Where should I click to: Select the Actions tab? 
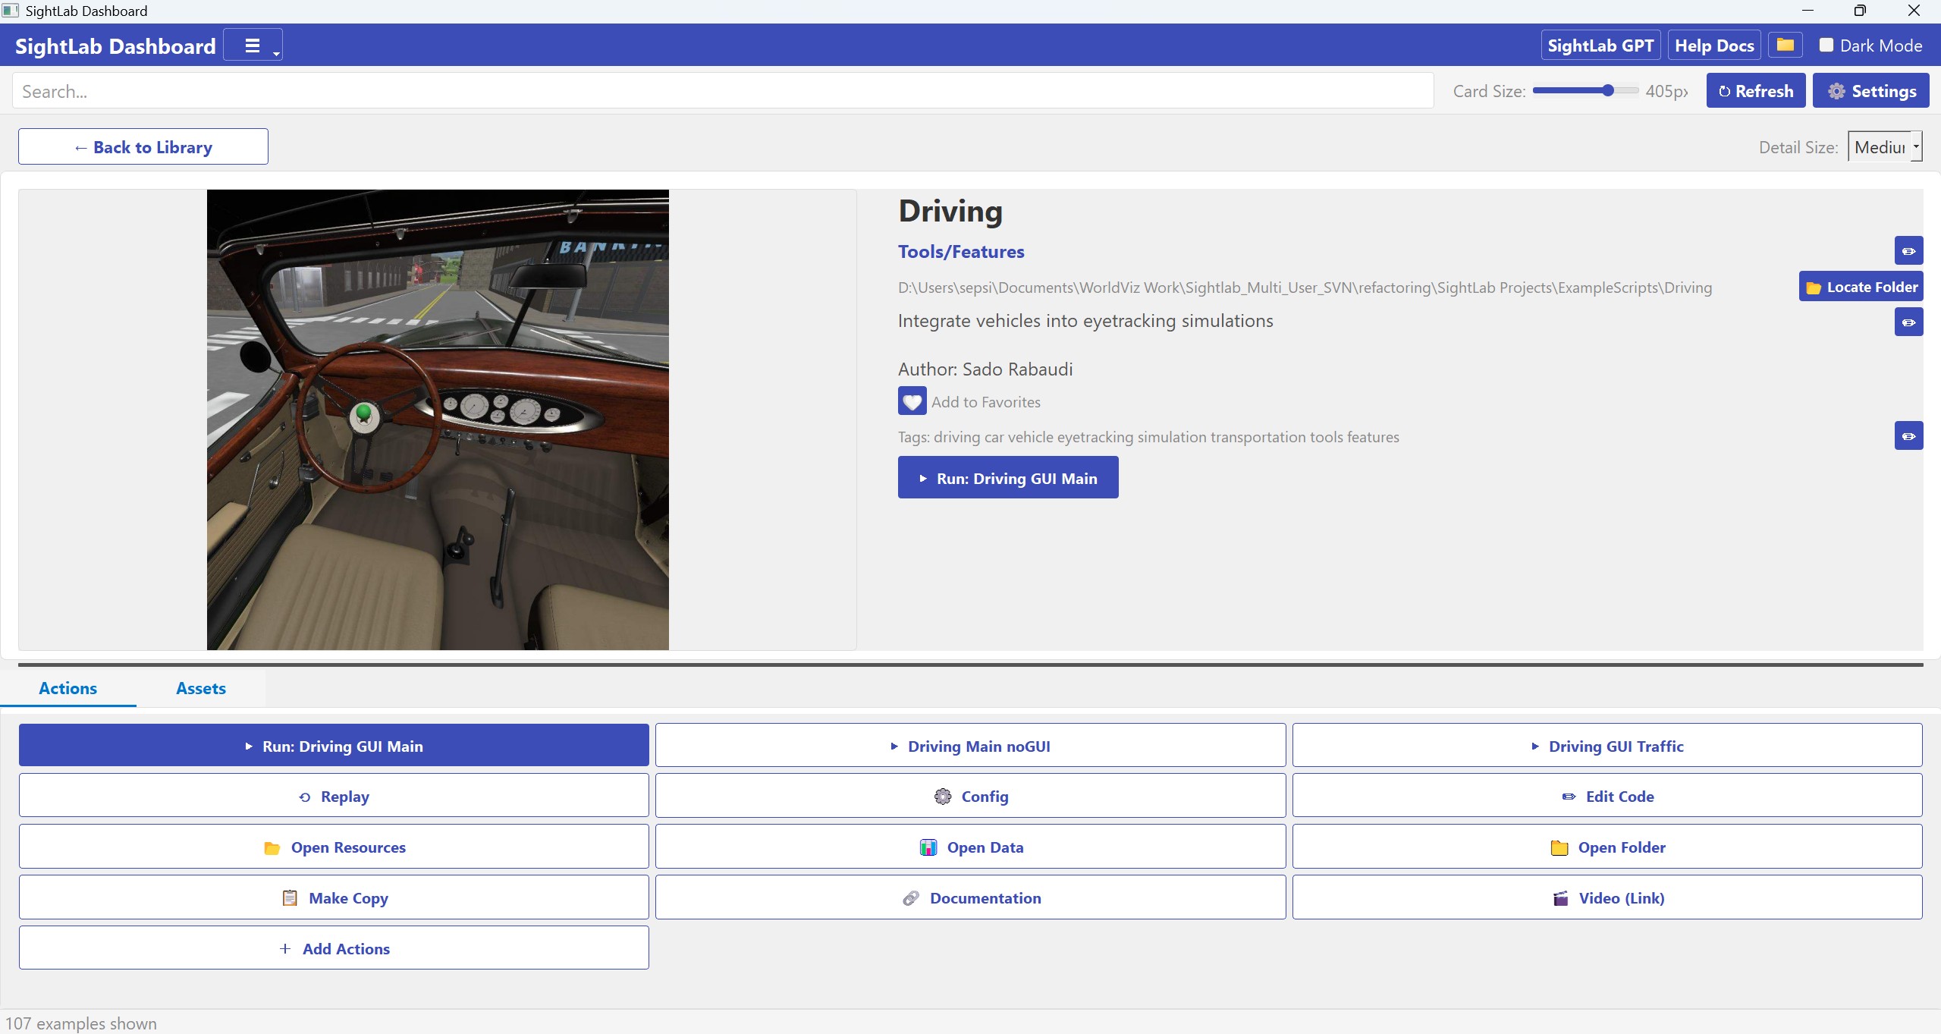click(68, 688)
